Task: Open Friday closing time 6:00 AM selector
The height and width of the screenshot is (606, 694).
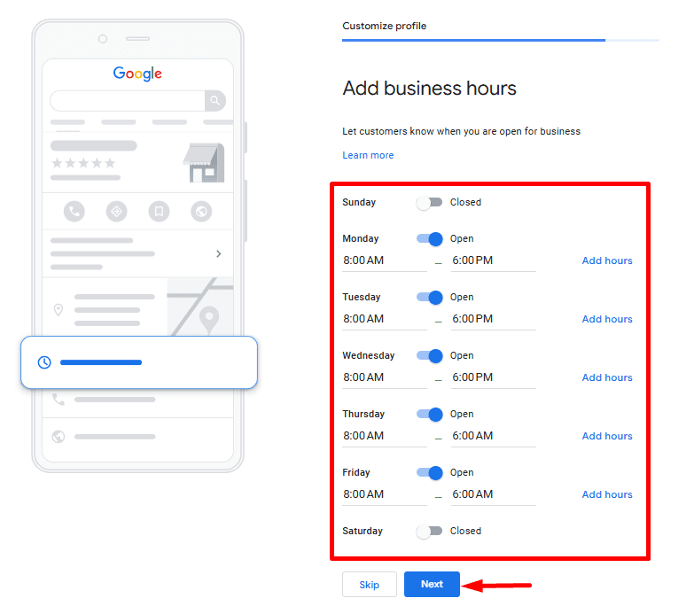Action: [x=493, y=494]
